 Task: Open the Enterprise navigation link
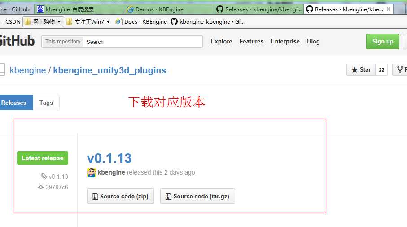pos(285,42)
